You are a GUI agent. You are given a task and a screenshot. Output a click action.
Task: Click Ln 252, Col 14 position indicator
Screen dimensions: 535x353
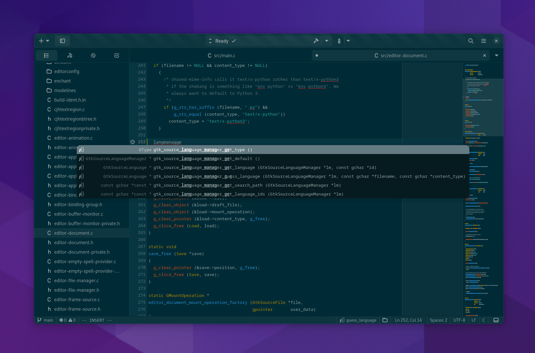tap(408, 320)
